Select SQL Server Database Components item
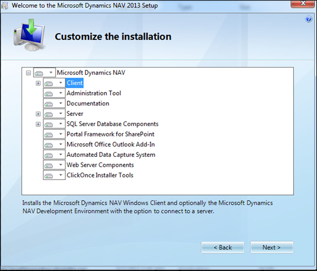Image resolution: width=317 pixels, height=271 pixels. coord(112,124)
